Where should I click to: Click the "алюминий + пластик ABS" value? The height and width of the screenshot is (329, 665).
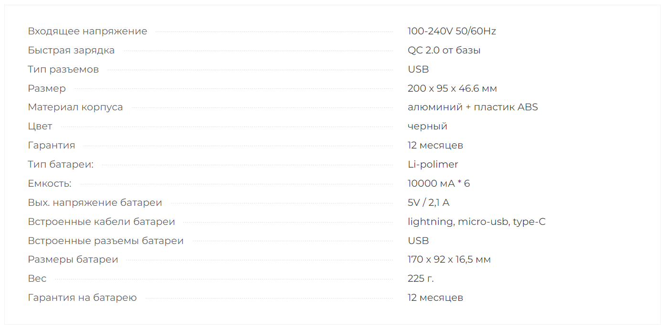click(473, 107)
